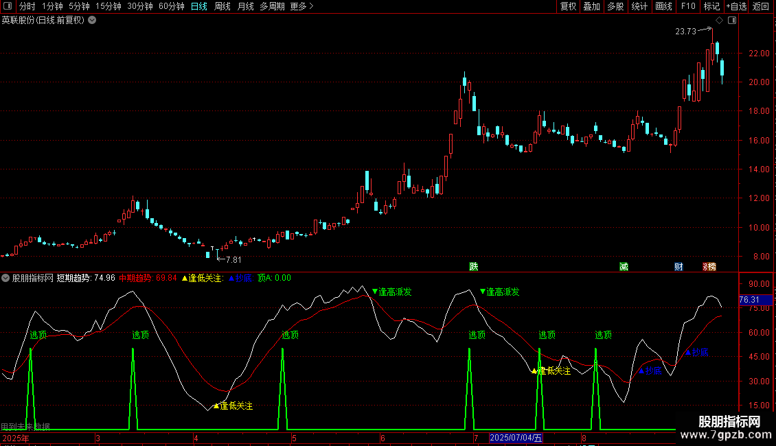This screenshot has width=776, height=446.
Task: Select the 日线 daily tab
Action: (199, 6)
